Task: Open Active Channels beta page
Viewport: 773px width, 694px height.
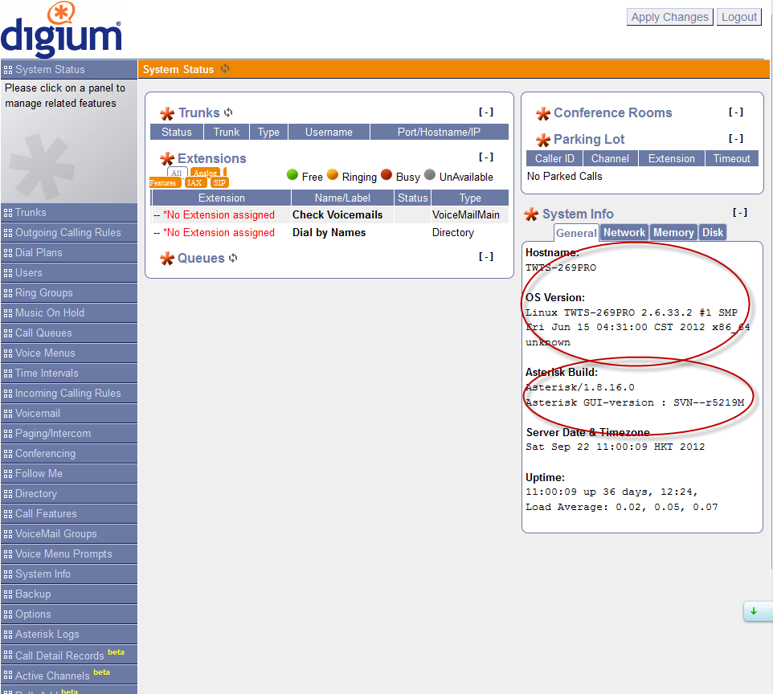Action: [69, 676]
